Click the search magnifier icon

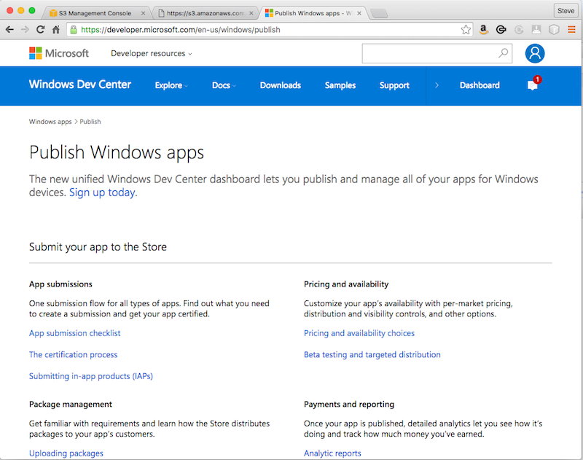tap(502, 53)
